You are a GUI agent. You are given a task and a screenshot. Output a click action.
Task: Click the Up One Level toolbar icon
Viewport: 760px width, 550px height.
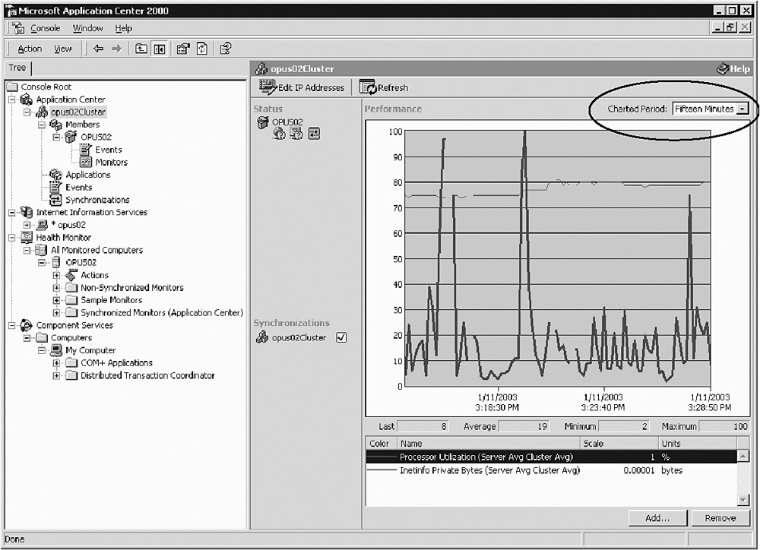click(x=141, y=49)
